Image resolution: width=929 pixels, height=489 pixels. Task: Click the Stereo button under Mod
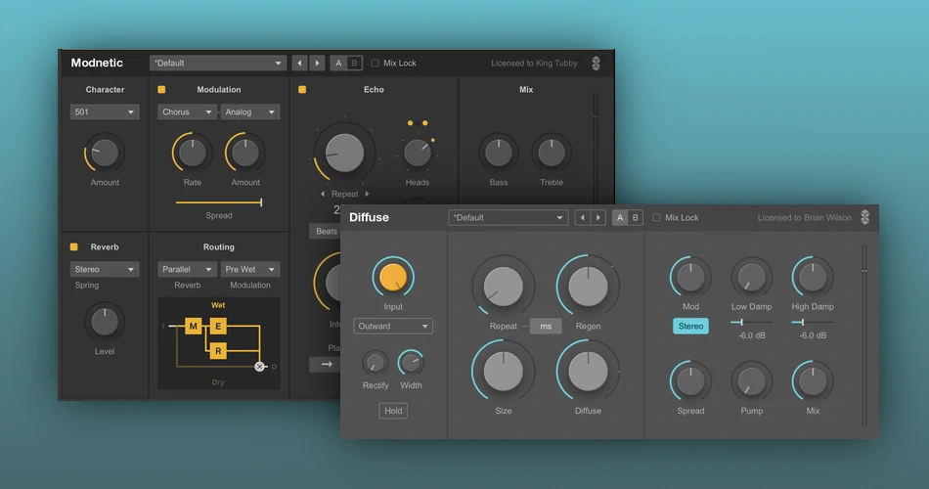(690, 327)
